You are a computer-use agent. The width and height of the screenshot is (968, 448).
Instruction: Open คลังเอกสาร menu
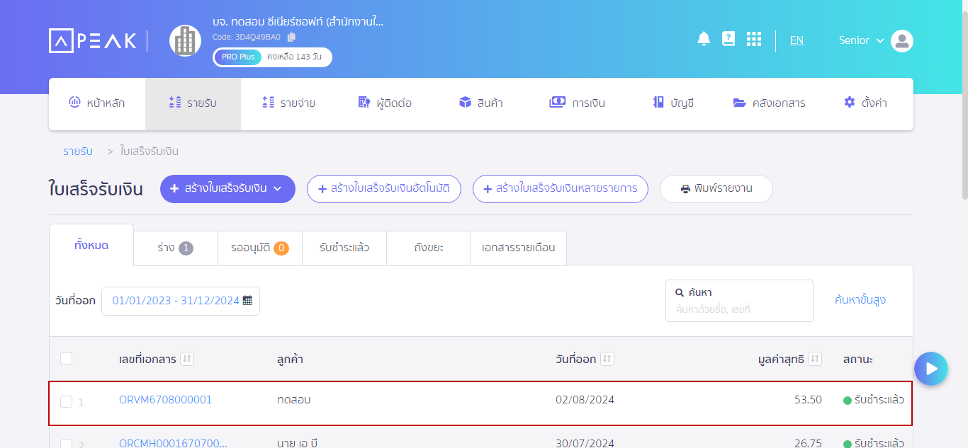point(769,103)
